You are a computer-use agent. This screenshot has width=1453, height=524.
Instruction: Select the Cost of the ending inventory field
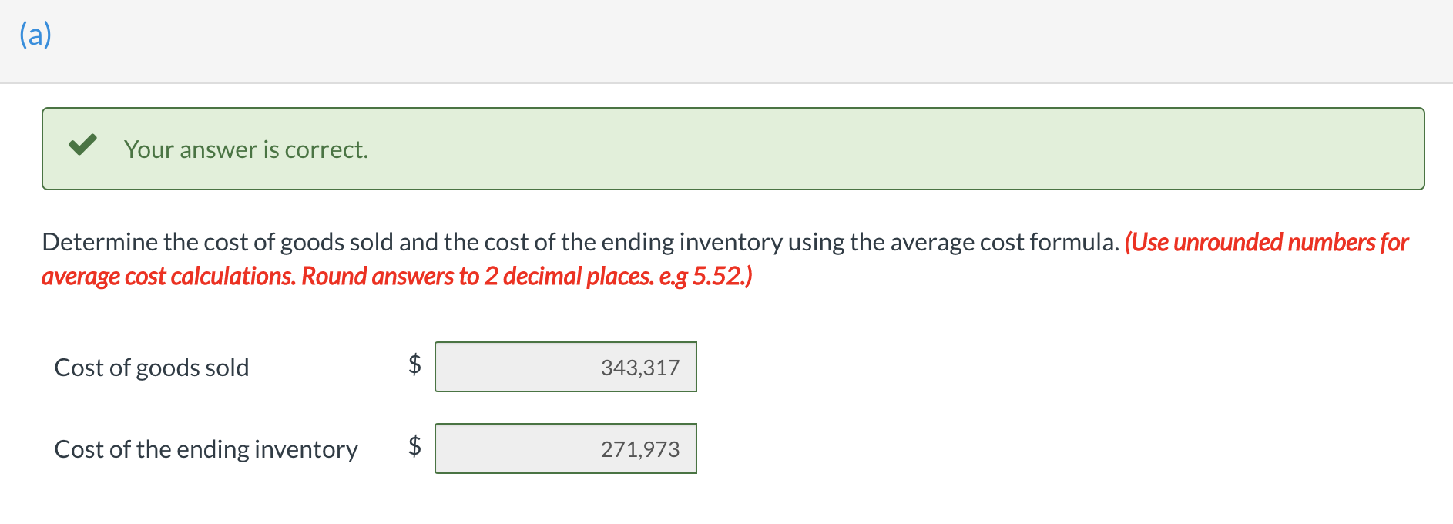[566, 449]
